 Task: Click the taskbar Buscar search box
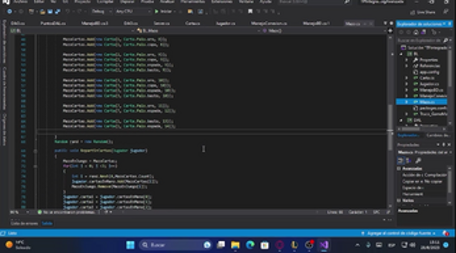[x=176, y=245]
